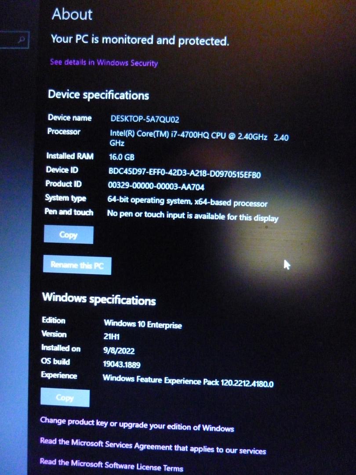Click the Pen and touch label
The width and height of the screenshot is (356, 475).
(x=69, y=212)
